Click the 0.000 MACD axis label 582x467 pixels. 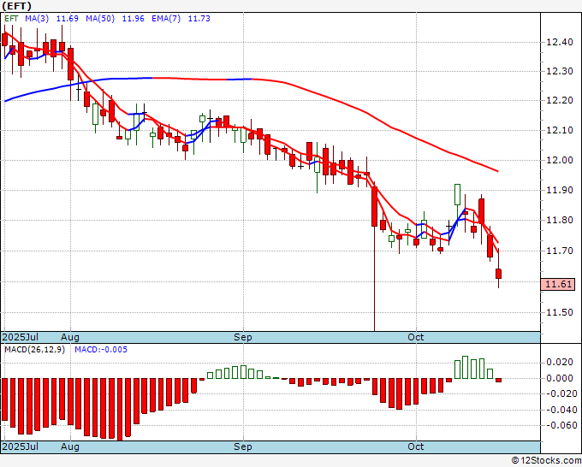pyautogui.click(x=560, y=378)
